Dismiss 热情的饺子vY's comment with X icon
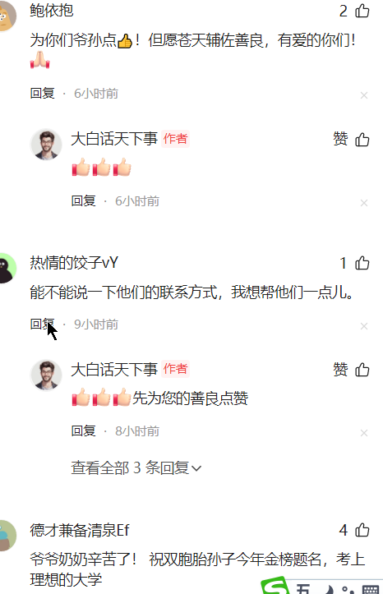The width and height of the screenshot is (383, 594). 364,326
